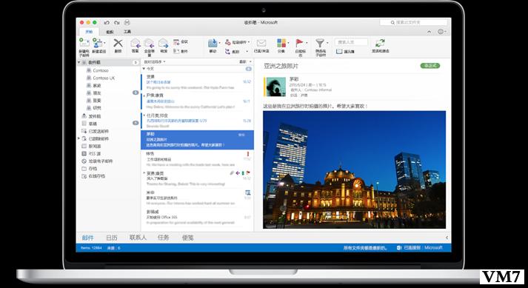
Task: Click the Reply icon in the ribbon
Action: (136, 43)
